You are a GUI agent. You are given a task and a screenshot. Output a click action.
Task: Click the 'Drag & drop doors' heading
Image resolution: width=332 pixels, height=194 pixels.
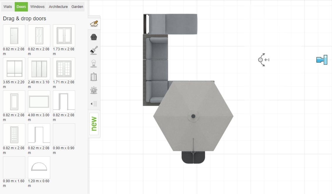(x=25, y=19)
